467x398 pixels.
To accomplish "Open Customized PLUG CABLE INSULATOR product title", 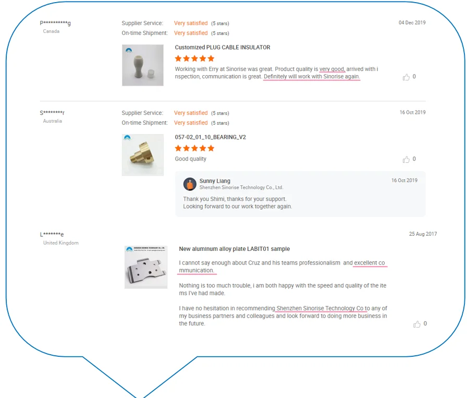I will tap(223, 47).
